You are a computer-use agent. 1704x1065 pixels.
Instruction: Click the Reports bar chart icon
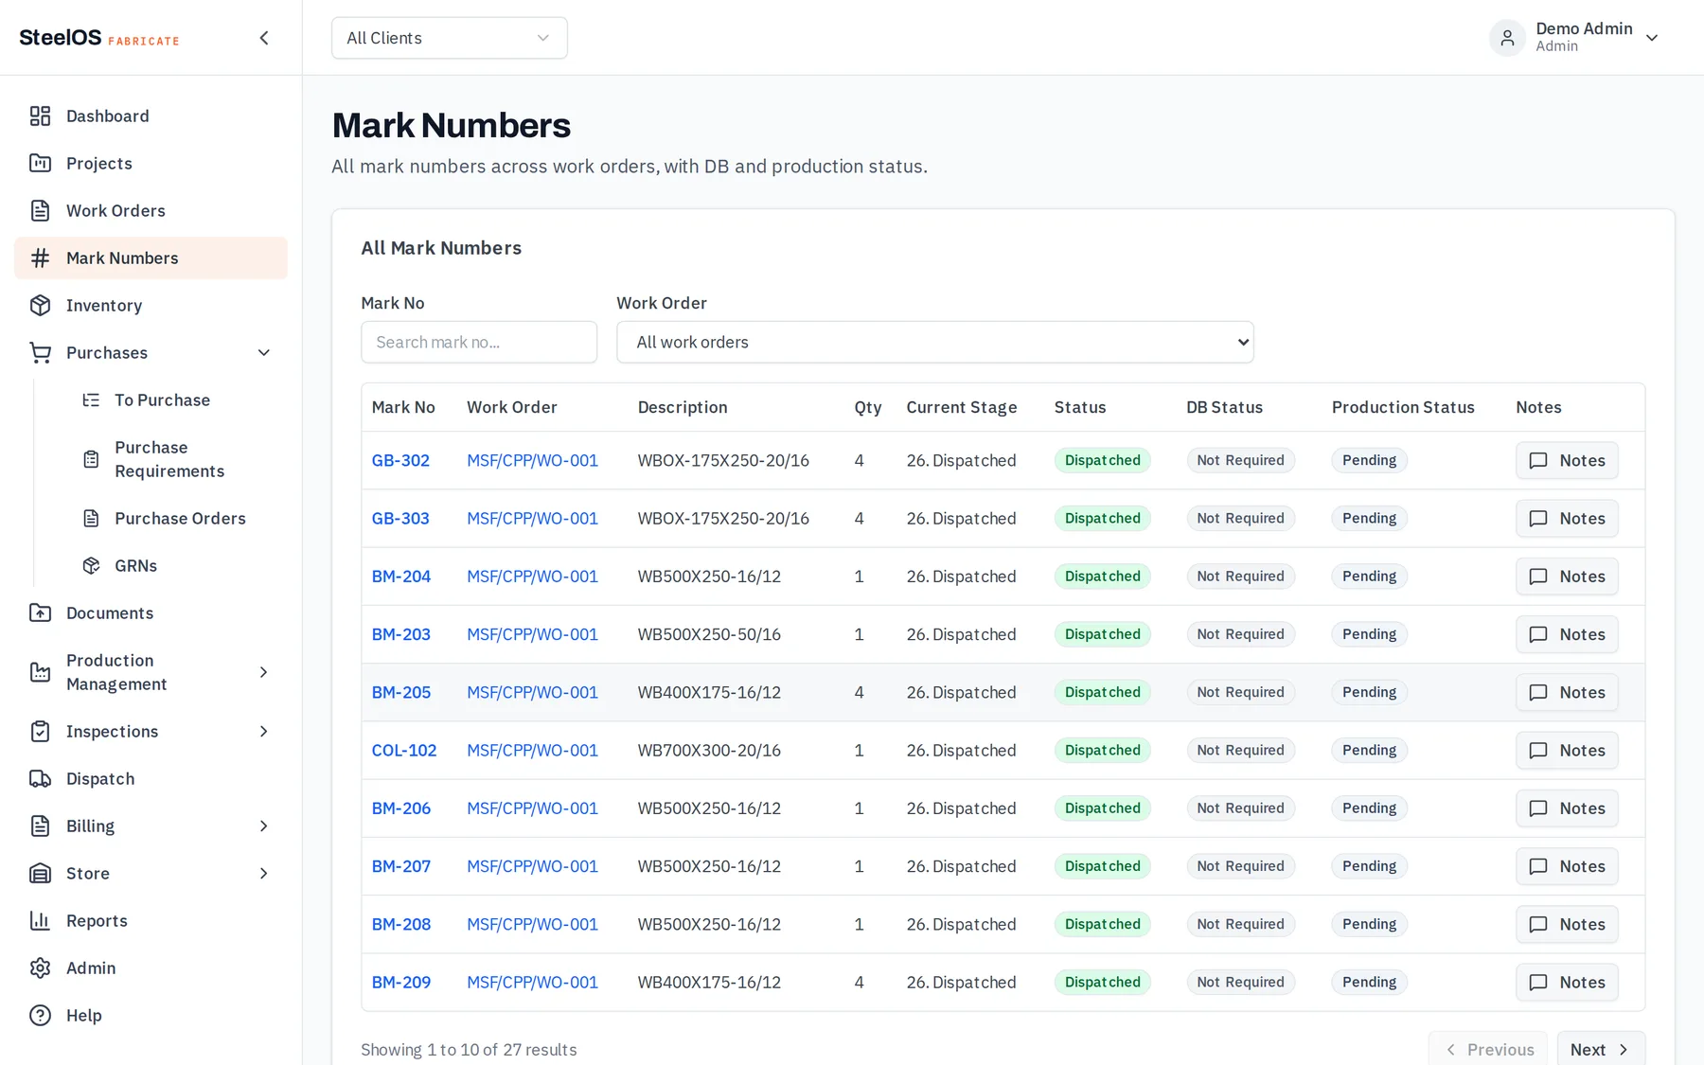(x=40, y=921)
